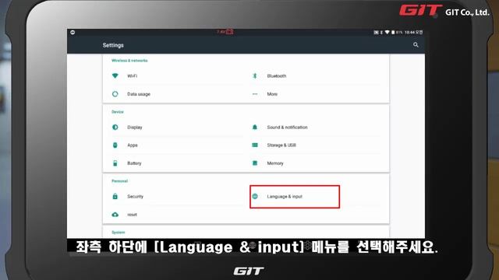Tap the Data usage circle icon
Screen dimensions: 499x280
pyautogui.click(x=115, y=94)
